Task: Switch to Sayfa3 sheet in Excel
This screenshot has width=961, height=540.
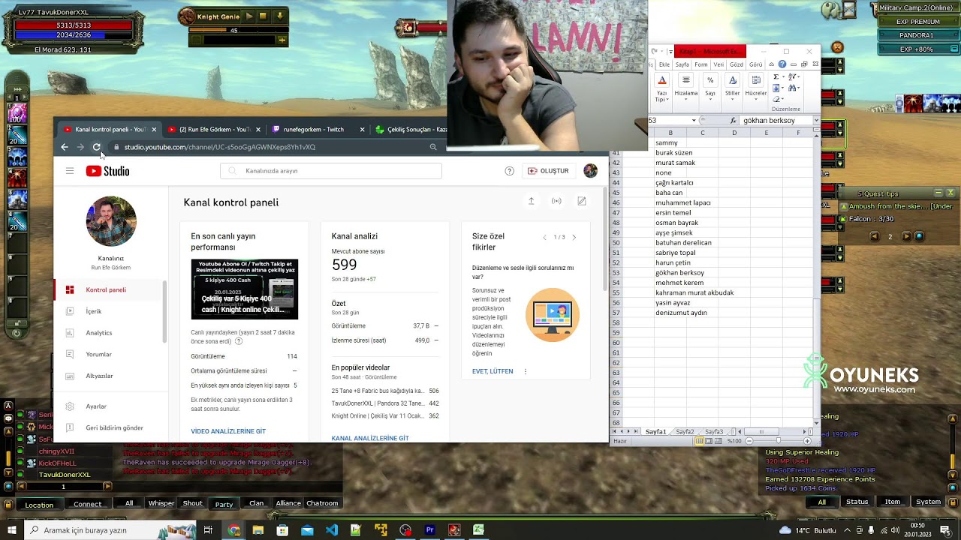Action: tap(714, 432)
